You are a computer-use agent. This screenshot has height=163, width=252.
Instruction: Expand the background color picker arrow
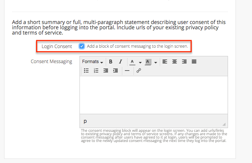[x=155, y=62]
